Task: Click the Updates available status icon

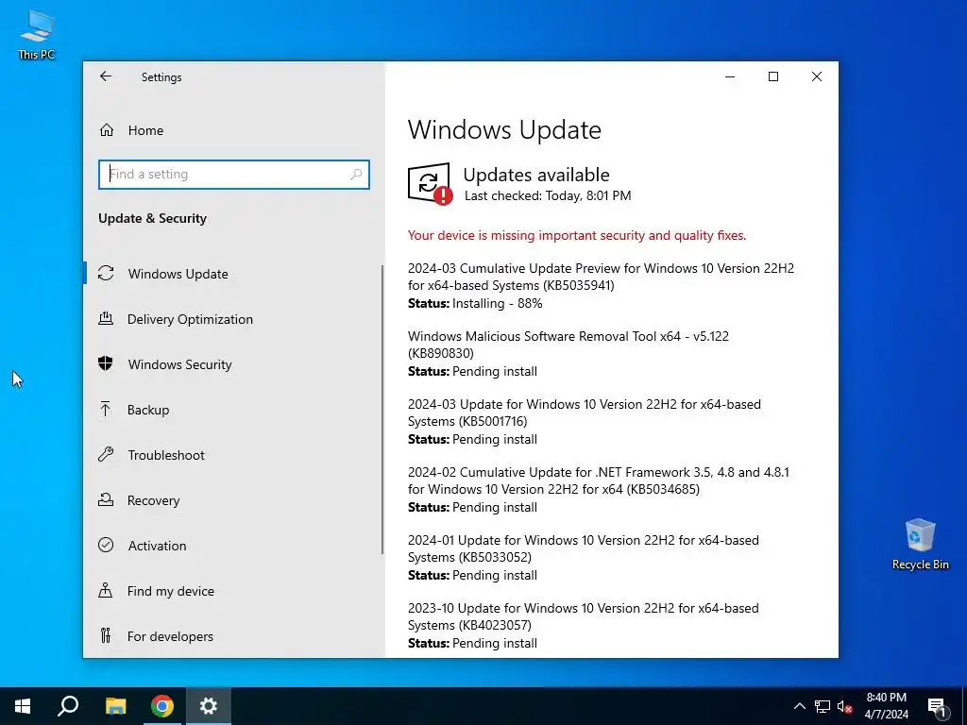Action: click(430, 184)
